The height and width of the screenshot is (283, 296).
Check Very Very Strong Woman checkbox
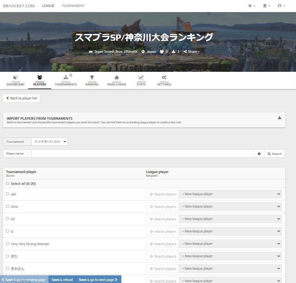(8, 244)
